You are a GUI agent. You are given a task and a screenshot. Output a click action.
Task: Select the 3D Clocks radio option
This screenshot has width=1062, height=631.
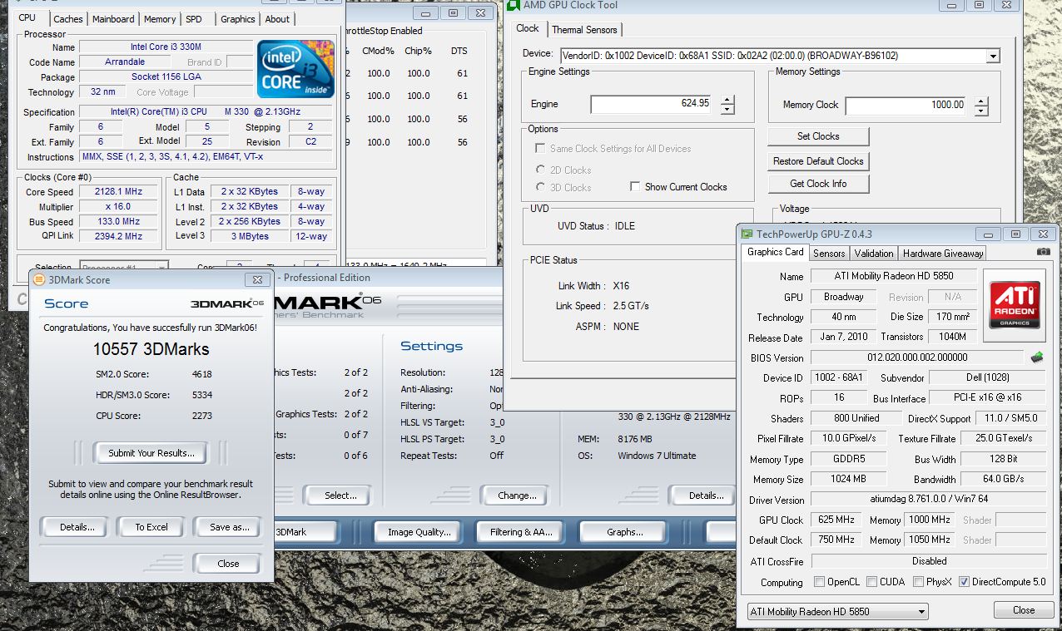coord(542,187)
